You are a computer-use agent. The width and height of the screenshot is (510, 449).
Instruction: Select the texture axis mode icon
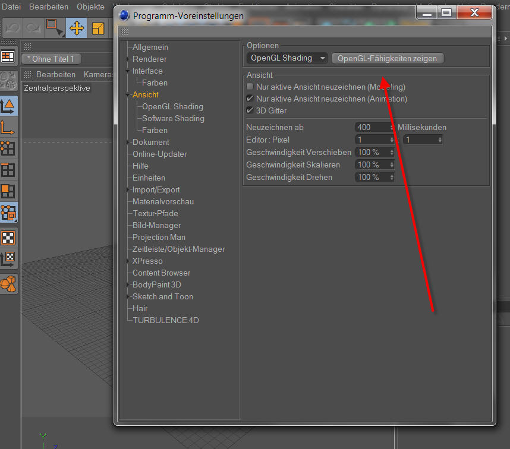(8, 259)
